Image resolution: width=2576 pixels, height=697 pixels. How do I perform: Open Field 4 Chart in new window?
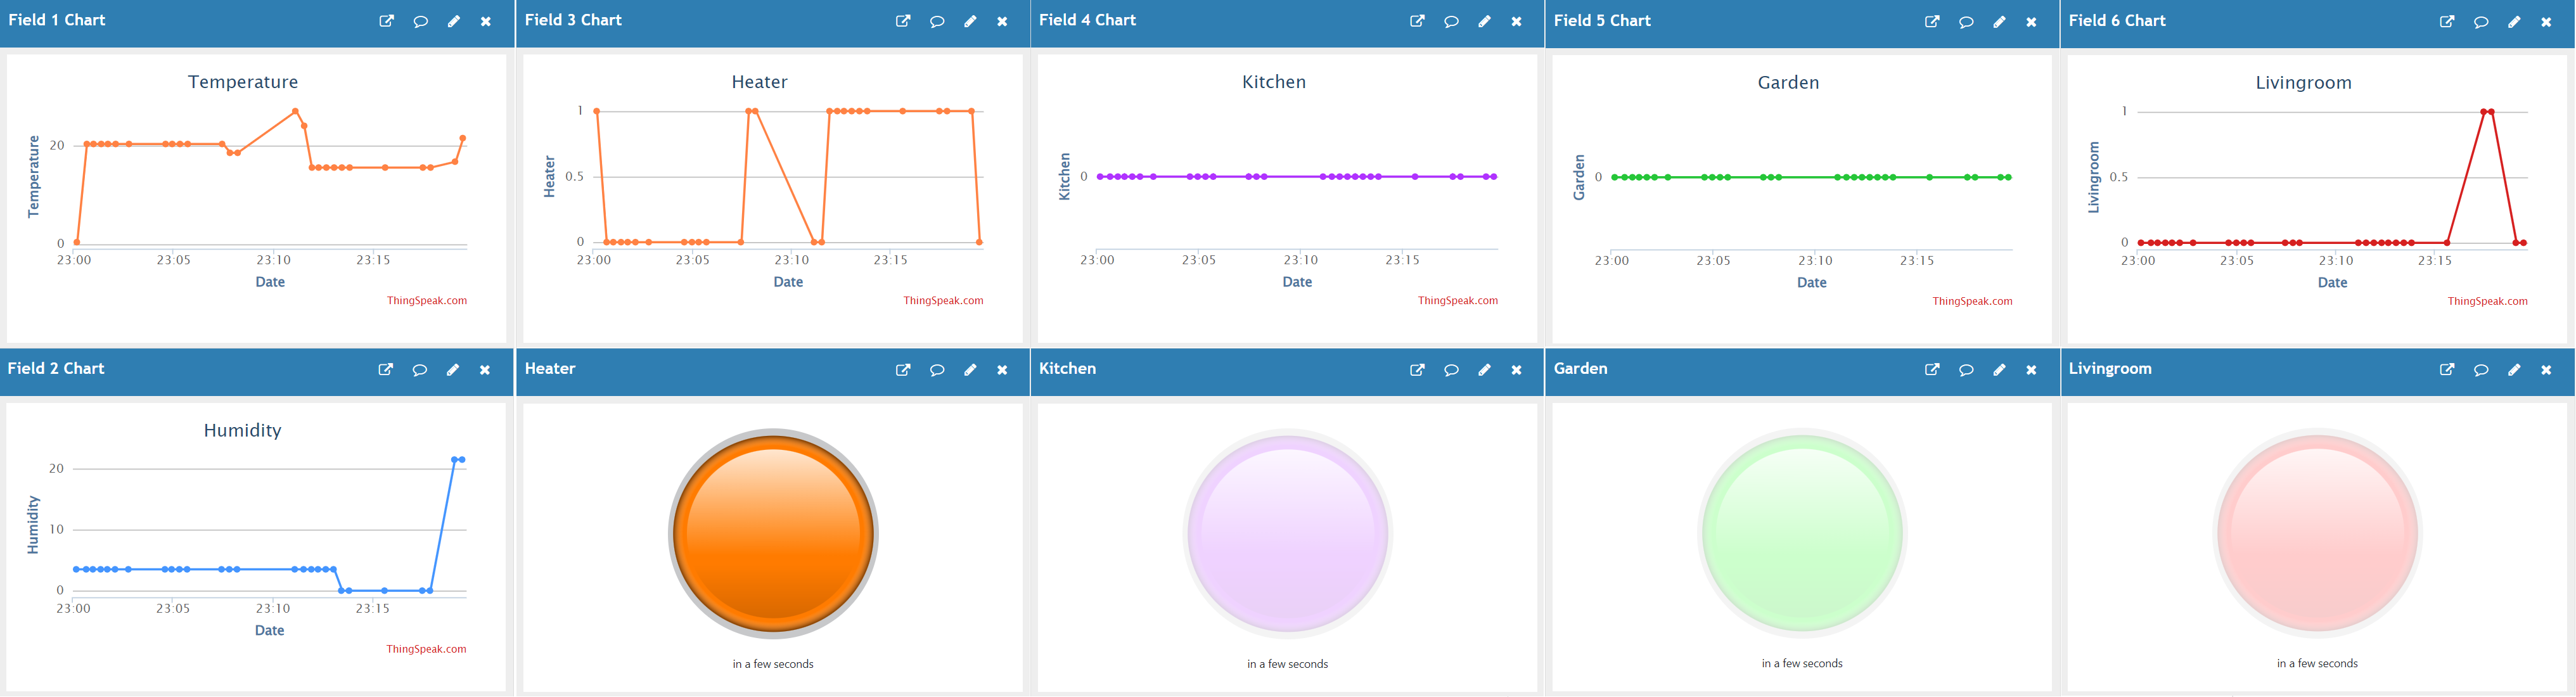[1417, 21]
